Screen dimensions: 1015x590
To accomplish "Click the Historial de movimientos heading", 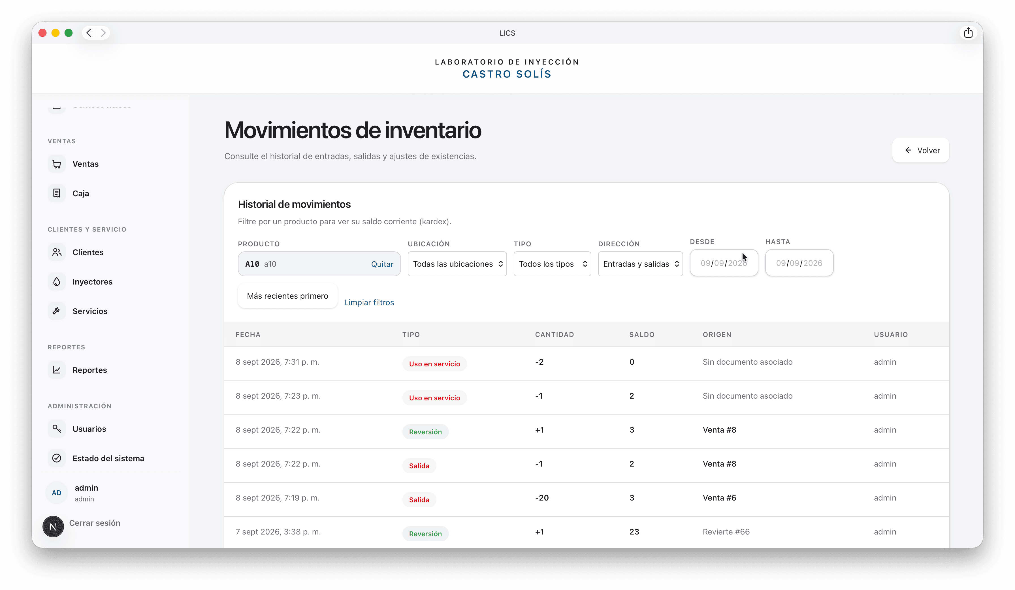I will click(294, 204).
